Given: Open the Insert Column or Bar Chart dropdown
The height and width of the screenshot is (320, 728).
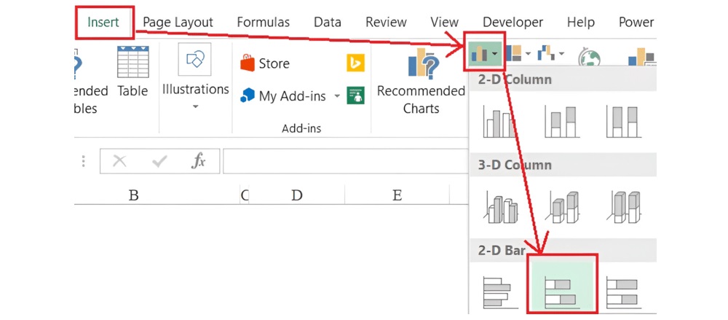Looking at the screenshot, I should click(484, 52).
